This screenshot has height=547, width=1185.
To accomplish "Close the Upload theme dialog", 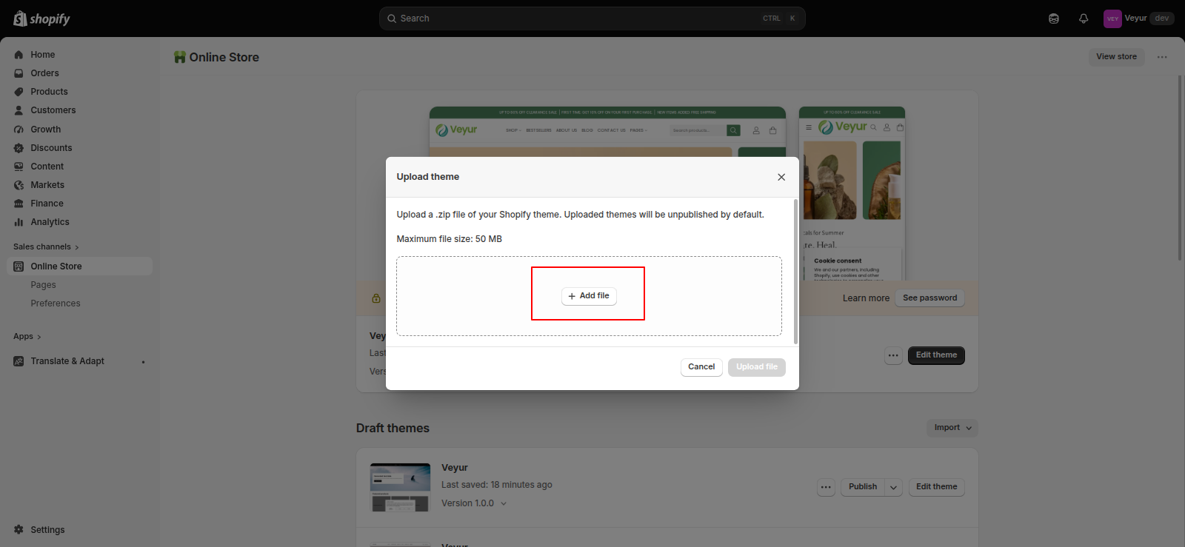I will tap(781, 177).
